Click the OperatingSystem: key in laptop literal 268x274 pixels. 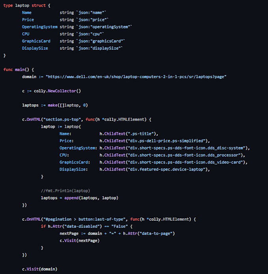point(78,148)
